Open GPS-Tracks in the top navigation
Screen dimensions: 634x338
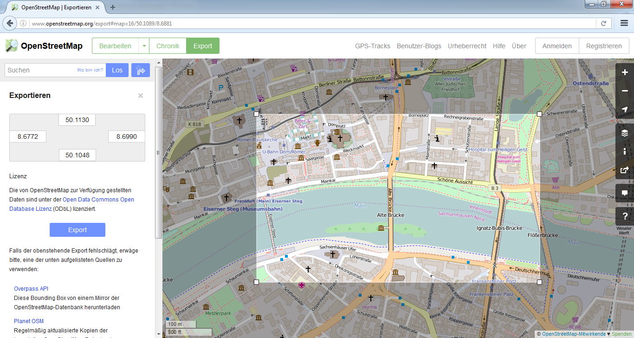click(x=373, y=46)
